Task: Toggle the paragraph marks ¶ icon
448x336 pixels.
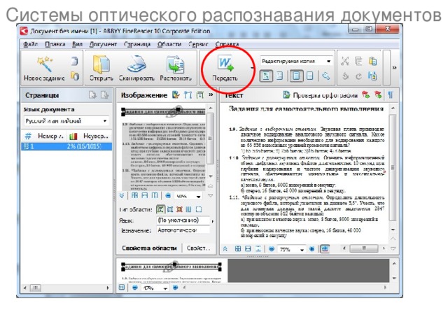Action: 391,95
